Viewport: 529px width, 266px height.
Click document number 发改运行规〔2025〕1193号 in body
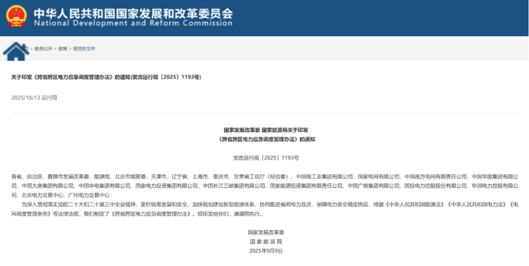[266, 157]
